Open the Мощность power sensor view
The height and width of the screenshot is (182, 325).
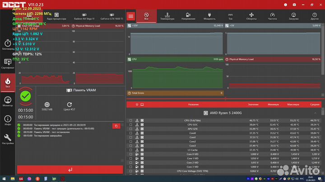[209, 16]
